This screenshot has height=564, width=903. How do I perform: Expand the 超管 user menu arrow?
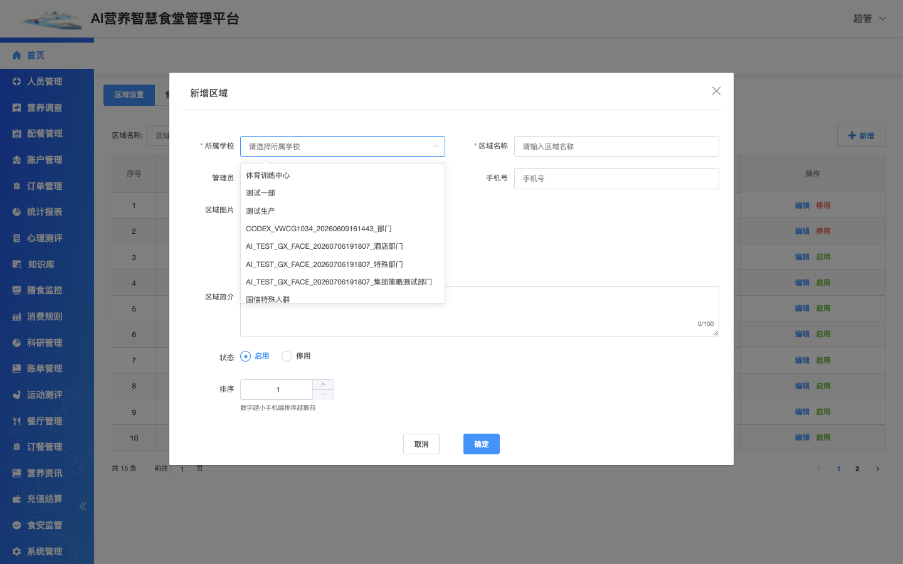[x=882, y=19]
